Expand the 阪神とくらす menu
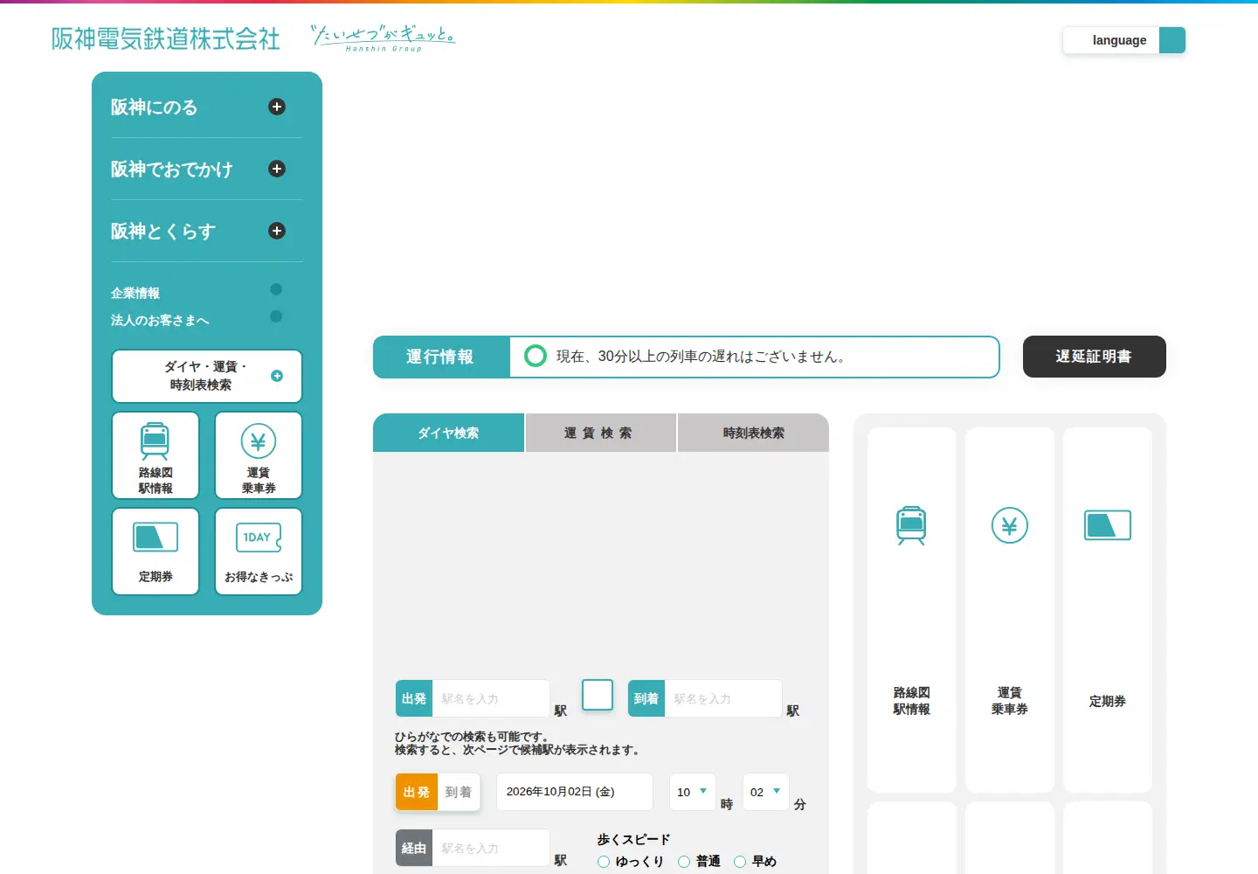Image resolution: width=1258 pixels, height=874 pixels. pyautogui.click(x=277, y=231)
